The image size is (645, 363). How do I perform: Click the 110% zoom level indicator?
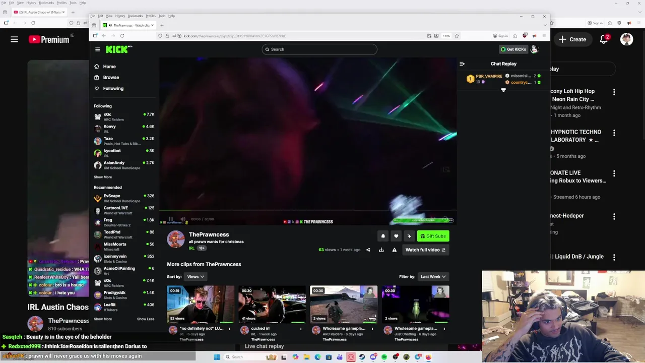446,36
